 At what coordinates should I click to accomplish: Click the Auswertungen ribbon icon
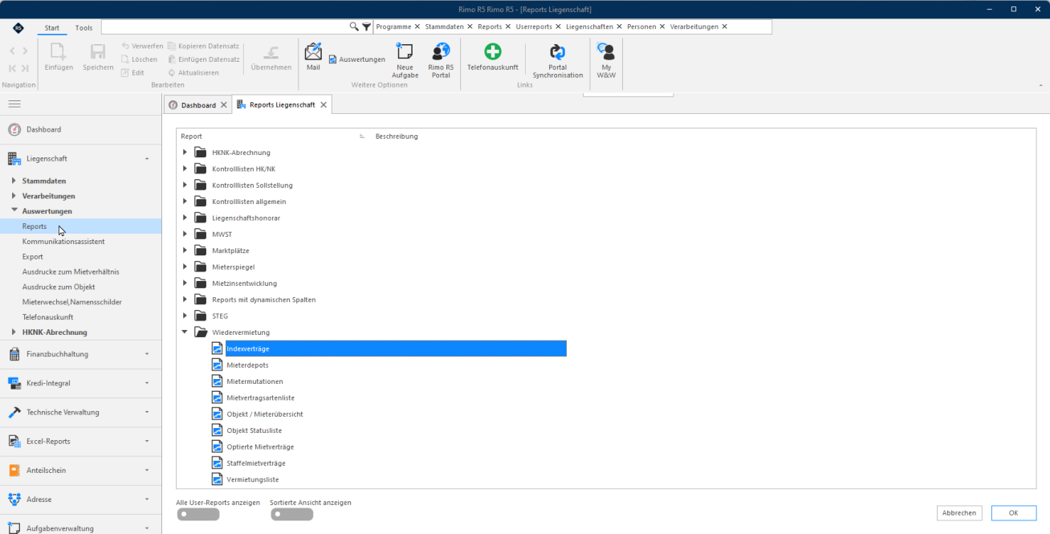[356, 59]
